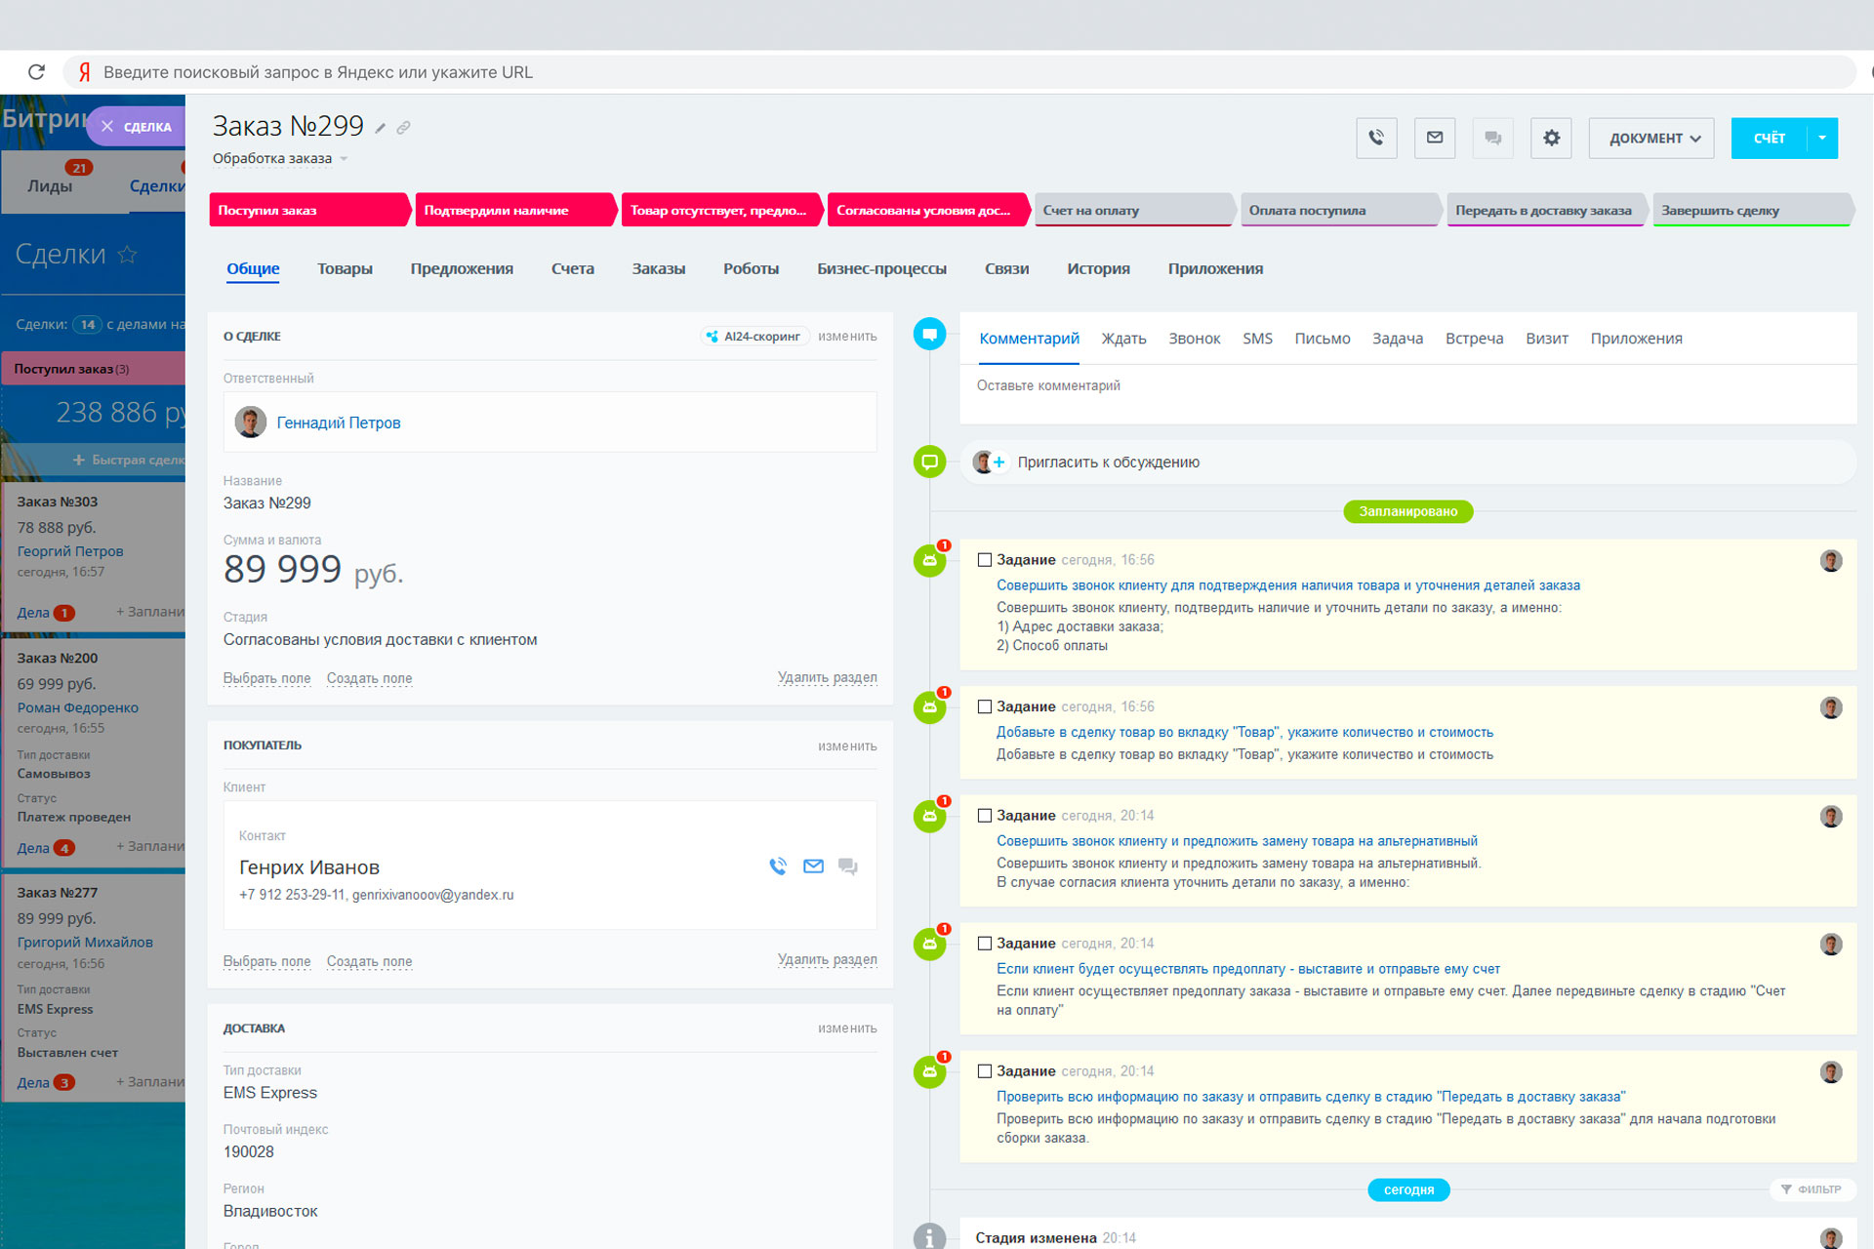Email contact Генрих Иванов via envelope icon
Image resolution: width=1874 pixels, height=1249 pixels.
coord(813,866)
